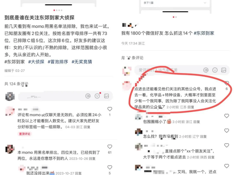
Task: Like the pinned comment about 拉黑24小时
Action: 110,109
